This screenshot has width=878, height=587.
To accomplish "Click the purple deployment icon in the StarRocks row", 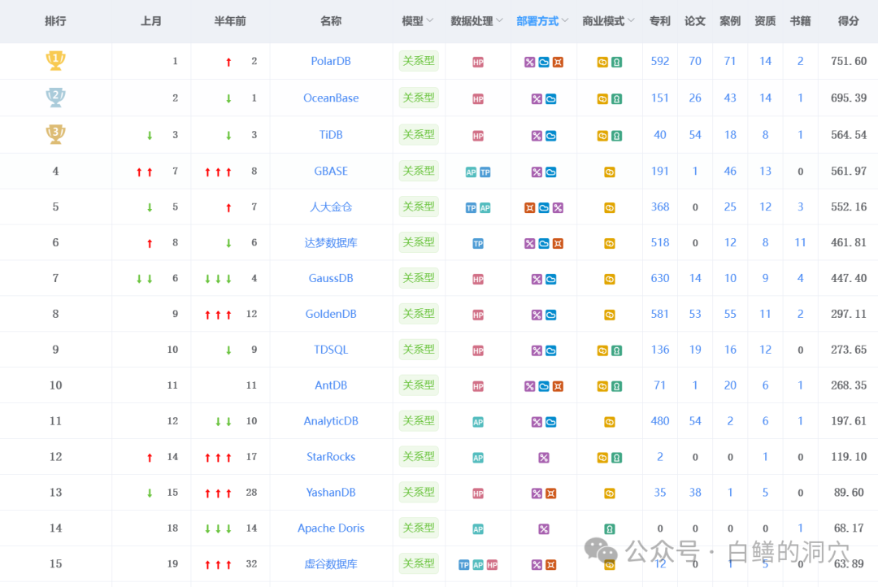I will [x=544, y=458].
